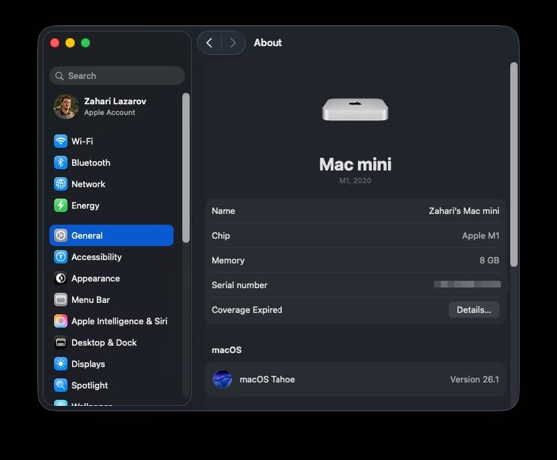Click the Serial number label

(x=239, y=285)
